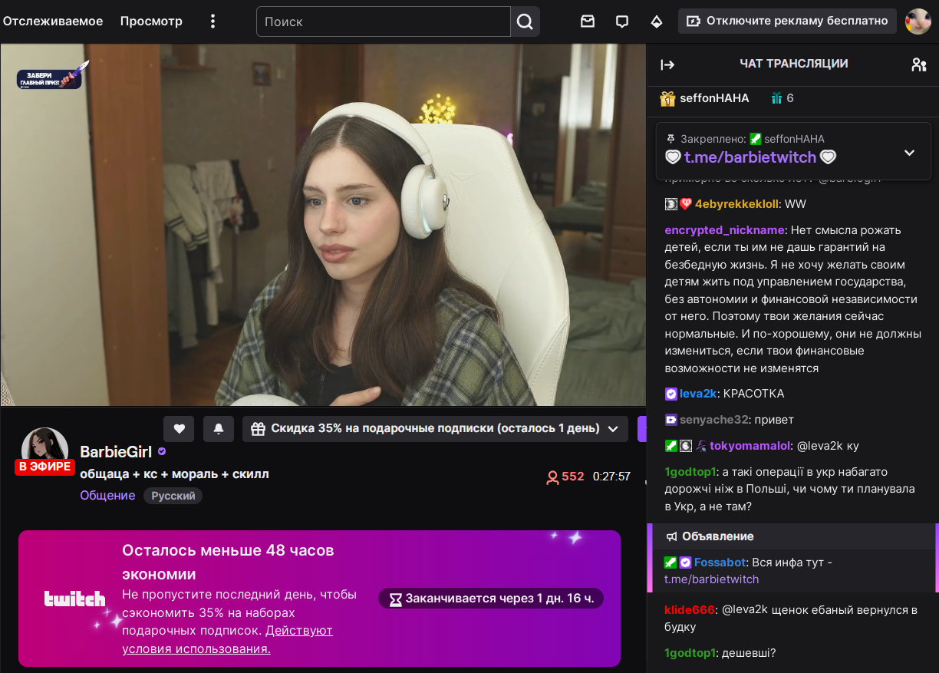Image resolution: width=939 pixels, height=673 pixels.
Task: Open the user avatar menu in top bar
Action: [x=918, y=21]
